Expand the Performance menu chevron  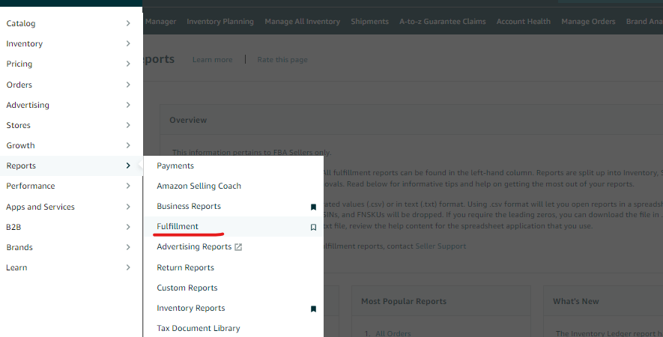[128, 186]
